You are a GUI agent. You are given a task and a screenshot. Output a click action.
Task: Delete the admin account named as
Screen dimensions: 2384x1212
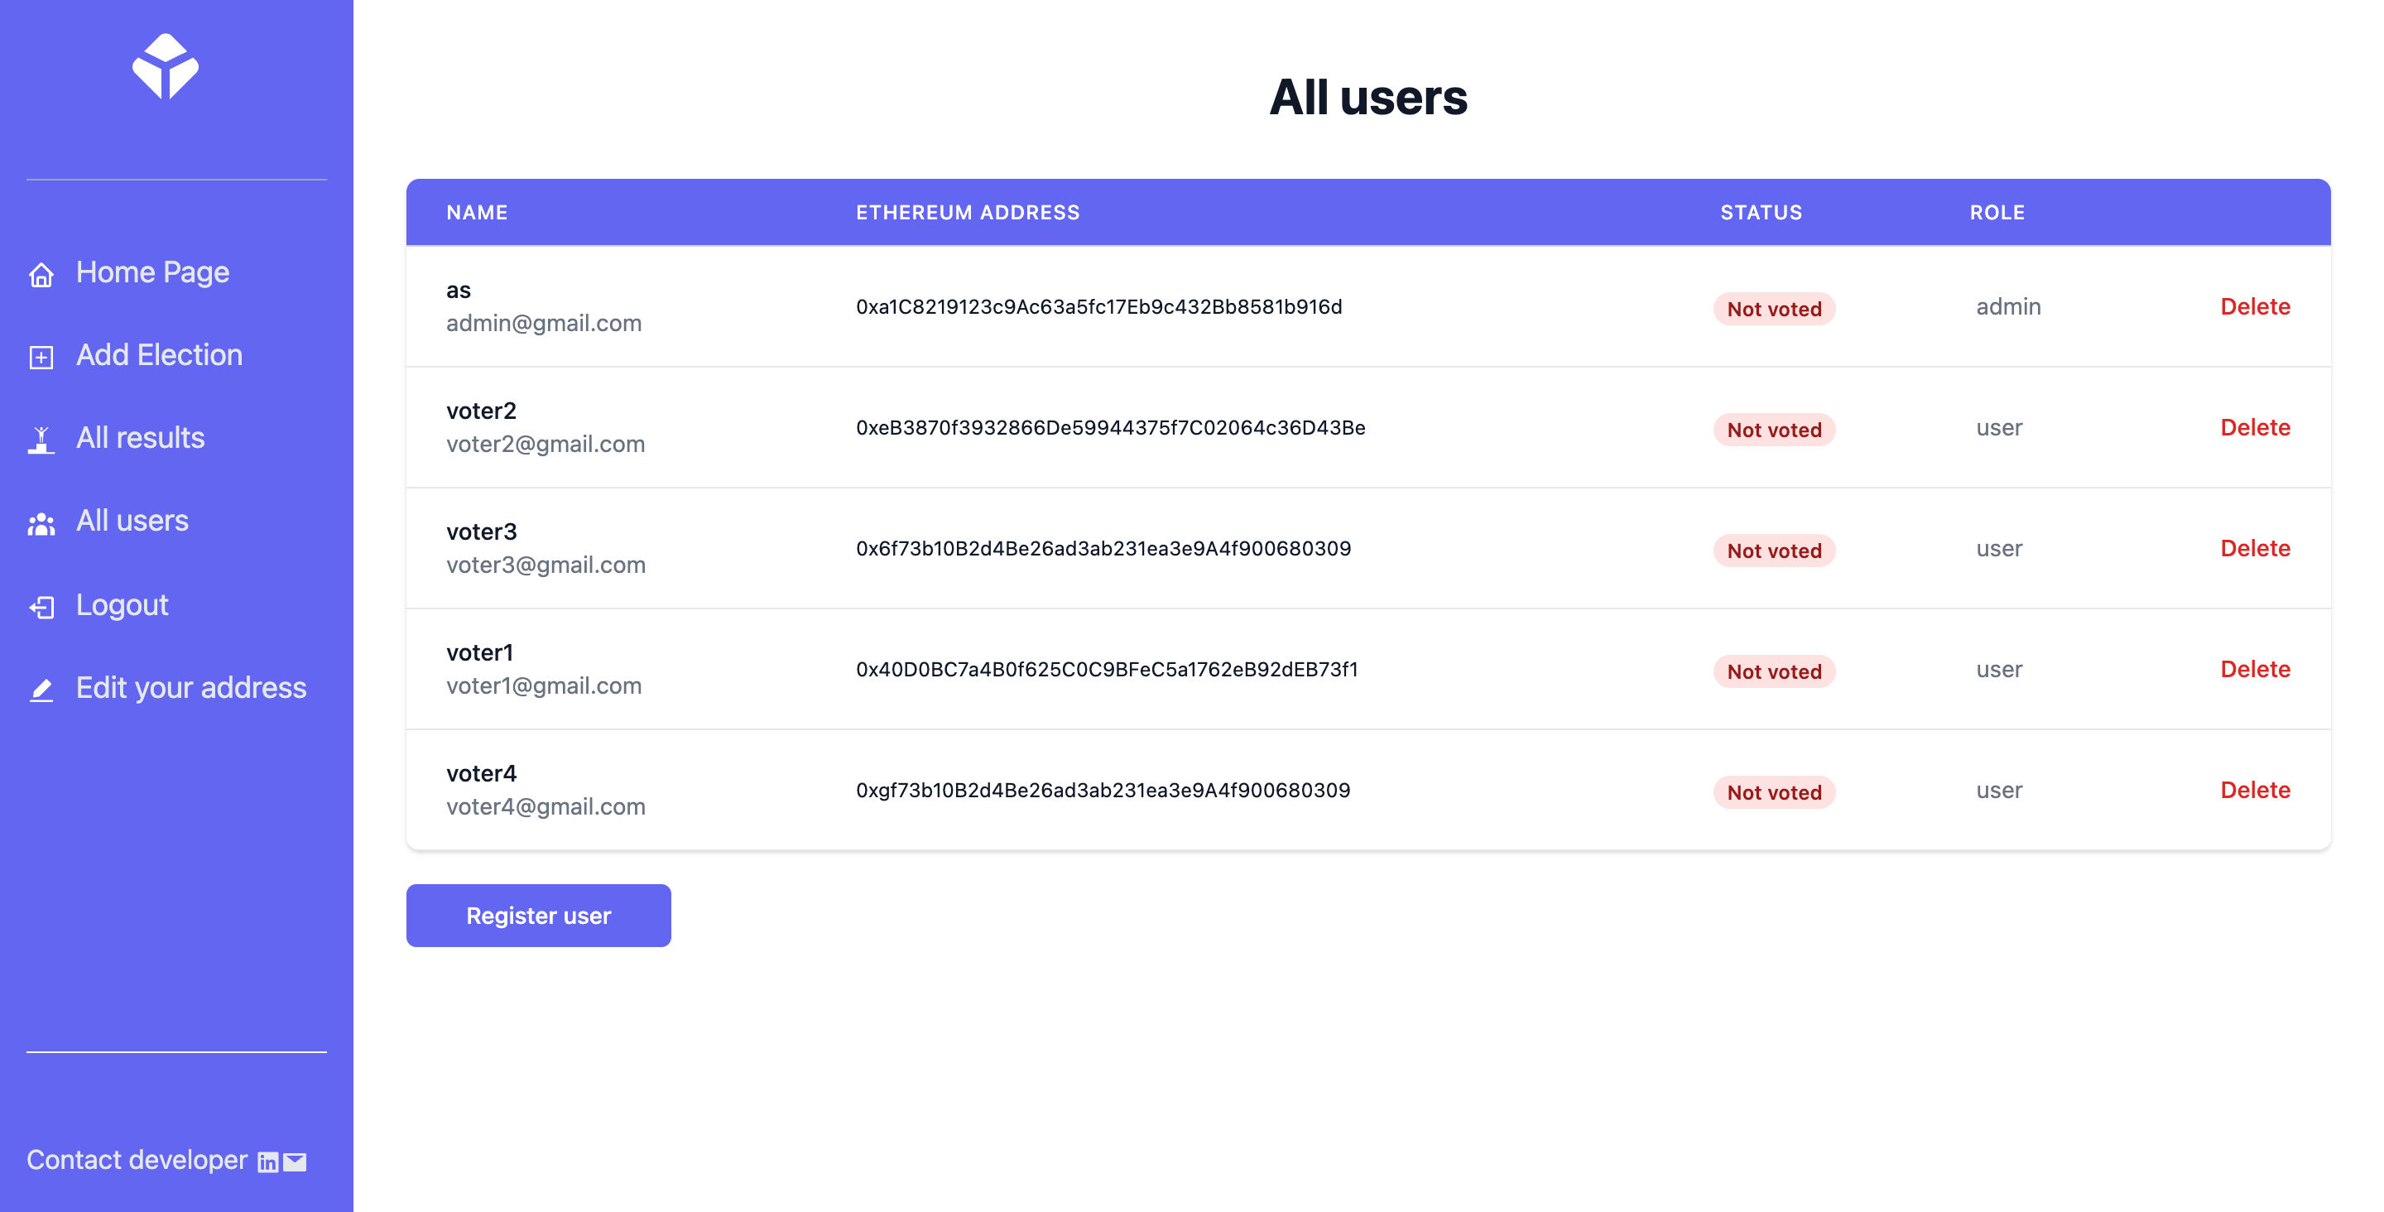point(2256,306)
